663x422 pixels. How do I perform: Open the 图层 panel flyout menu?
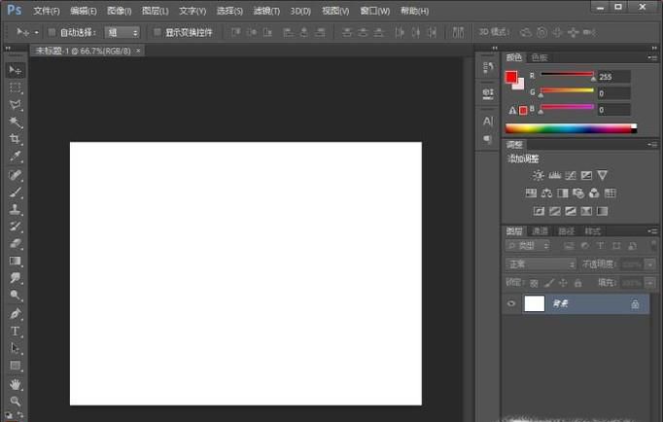(x=652, y=230)
